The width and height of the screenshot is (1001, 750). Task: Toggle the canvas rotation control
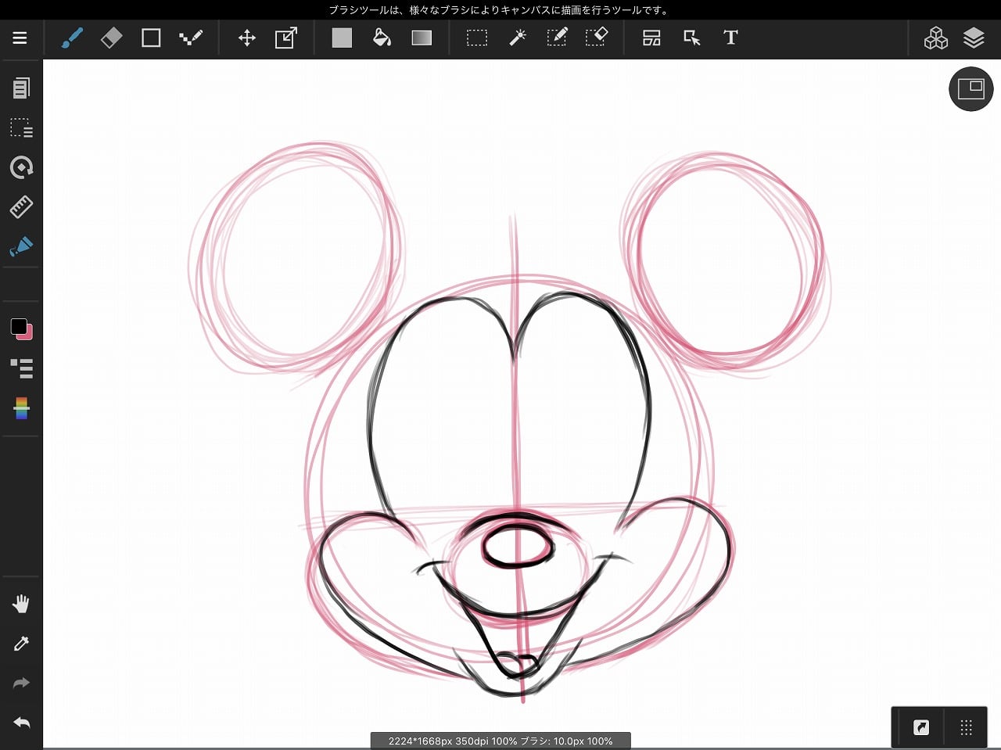(21, 167)
